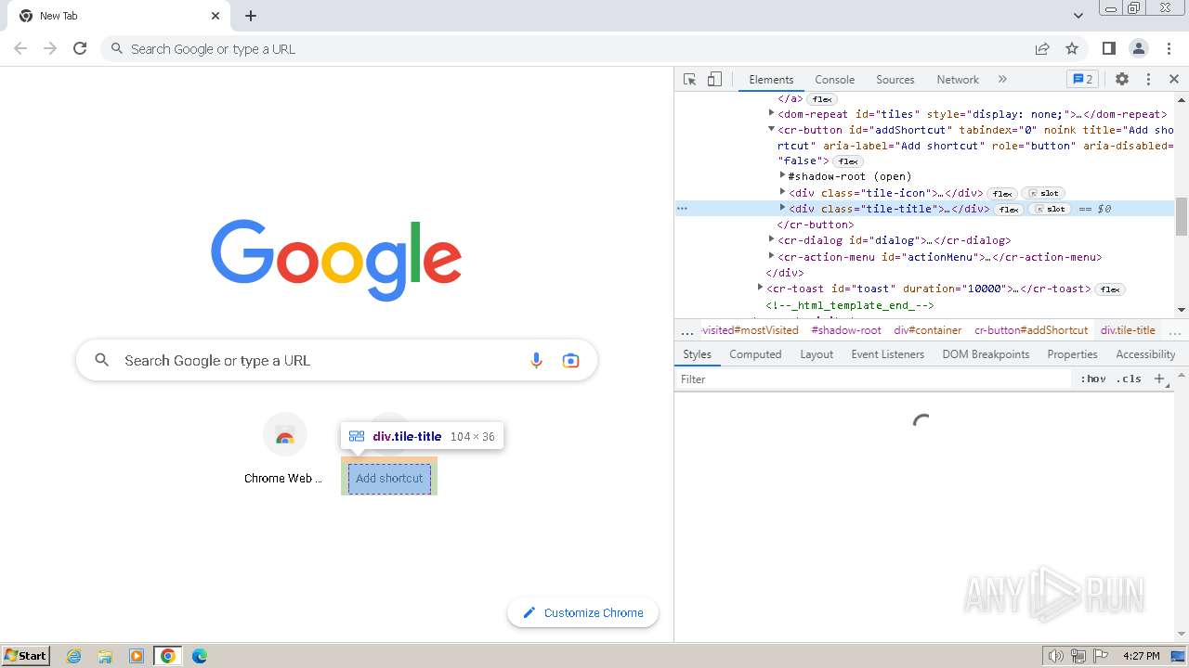Focus the Google search box on page
This screenshot has height=668, width=1189.
tap(336, 360)
